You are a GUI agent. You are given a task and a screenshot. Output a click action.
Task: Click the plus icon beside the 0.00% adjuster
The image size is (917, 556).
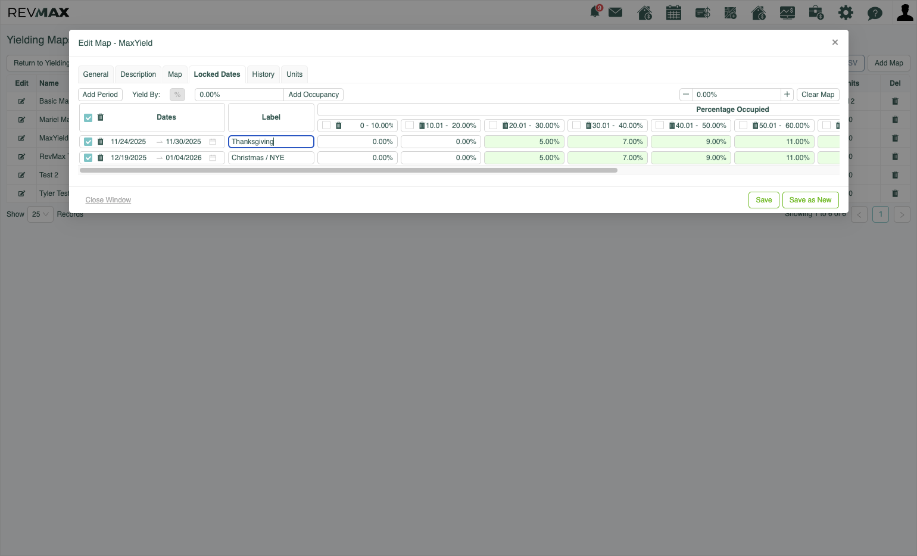click(x=787, y=95)
